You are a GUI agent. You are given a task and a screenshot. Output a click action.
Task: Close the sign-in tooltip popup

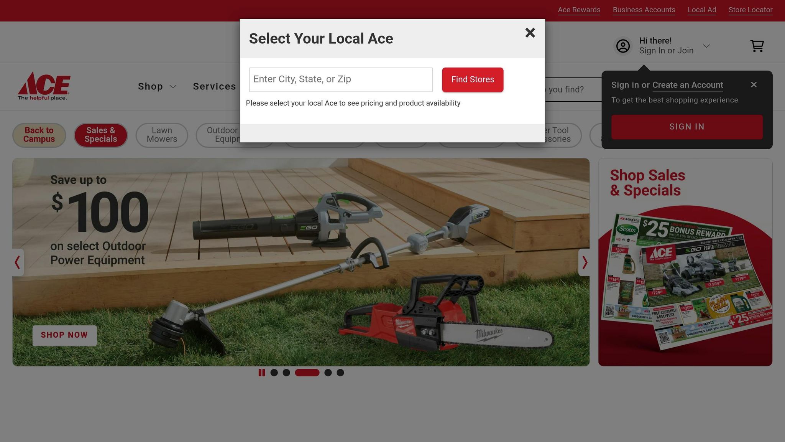[x=754, y=85]
